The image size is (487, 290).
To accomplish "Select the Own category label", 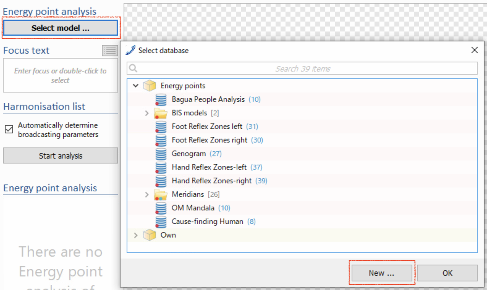I will [168, 235].
